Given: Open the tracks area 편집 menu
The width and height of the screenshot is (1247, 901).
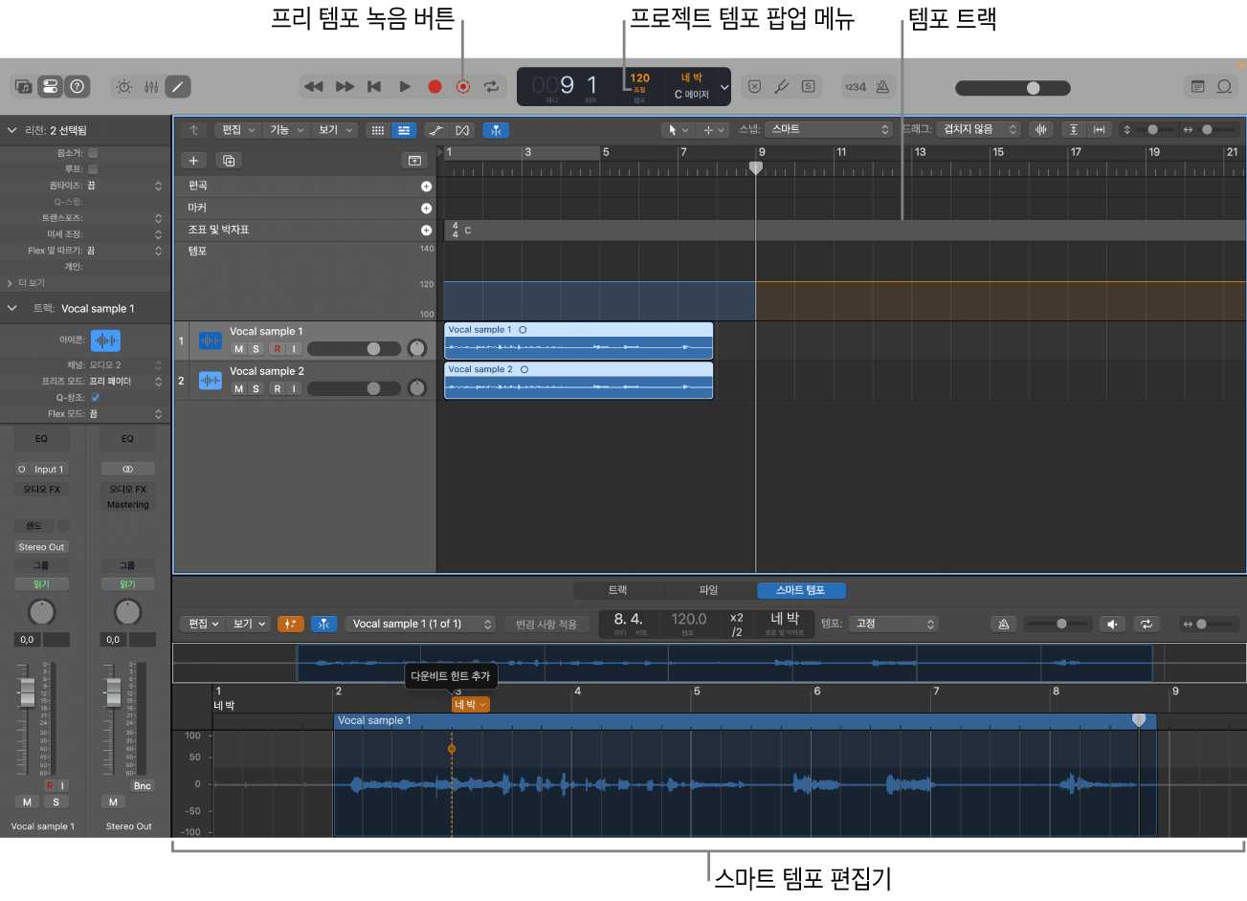Looking at the screenshot, I should tap(237, 130).
